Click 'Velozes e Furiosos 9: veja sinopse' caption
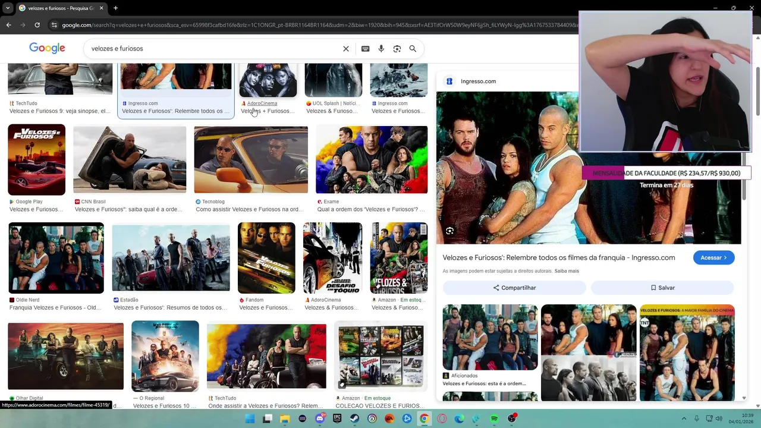Screen dimensions: 761x428 pyautogui.click(x=59, y=111)
